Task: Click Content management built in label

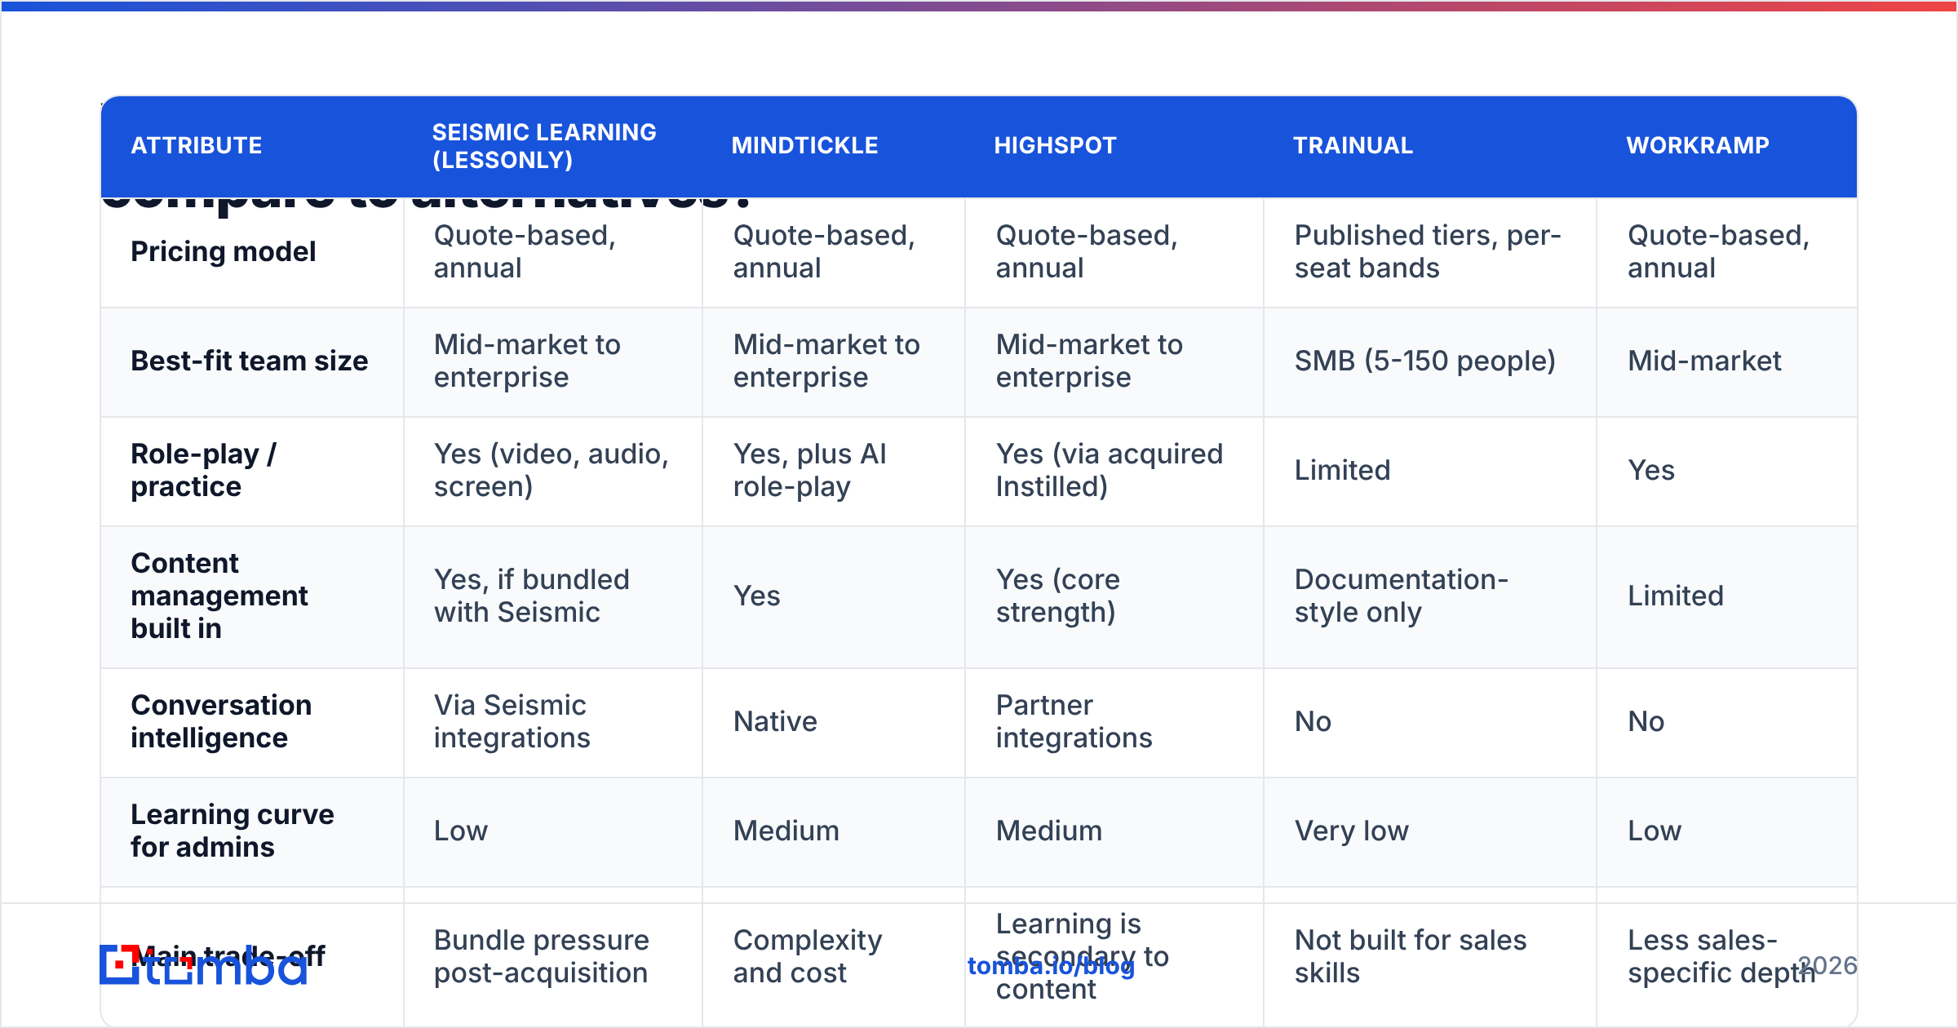Action: pyautogui.click(x=219, y=596)
